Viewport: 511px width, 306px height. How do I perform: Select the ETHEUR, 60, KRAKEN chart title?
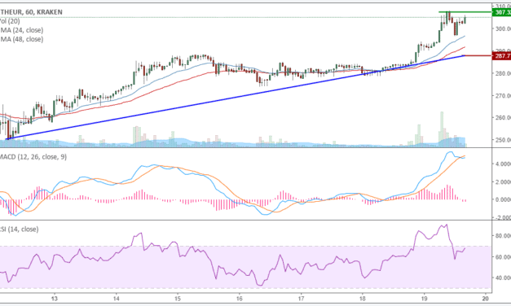point(31,12)
